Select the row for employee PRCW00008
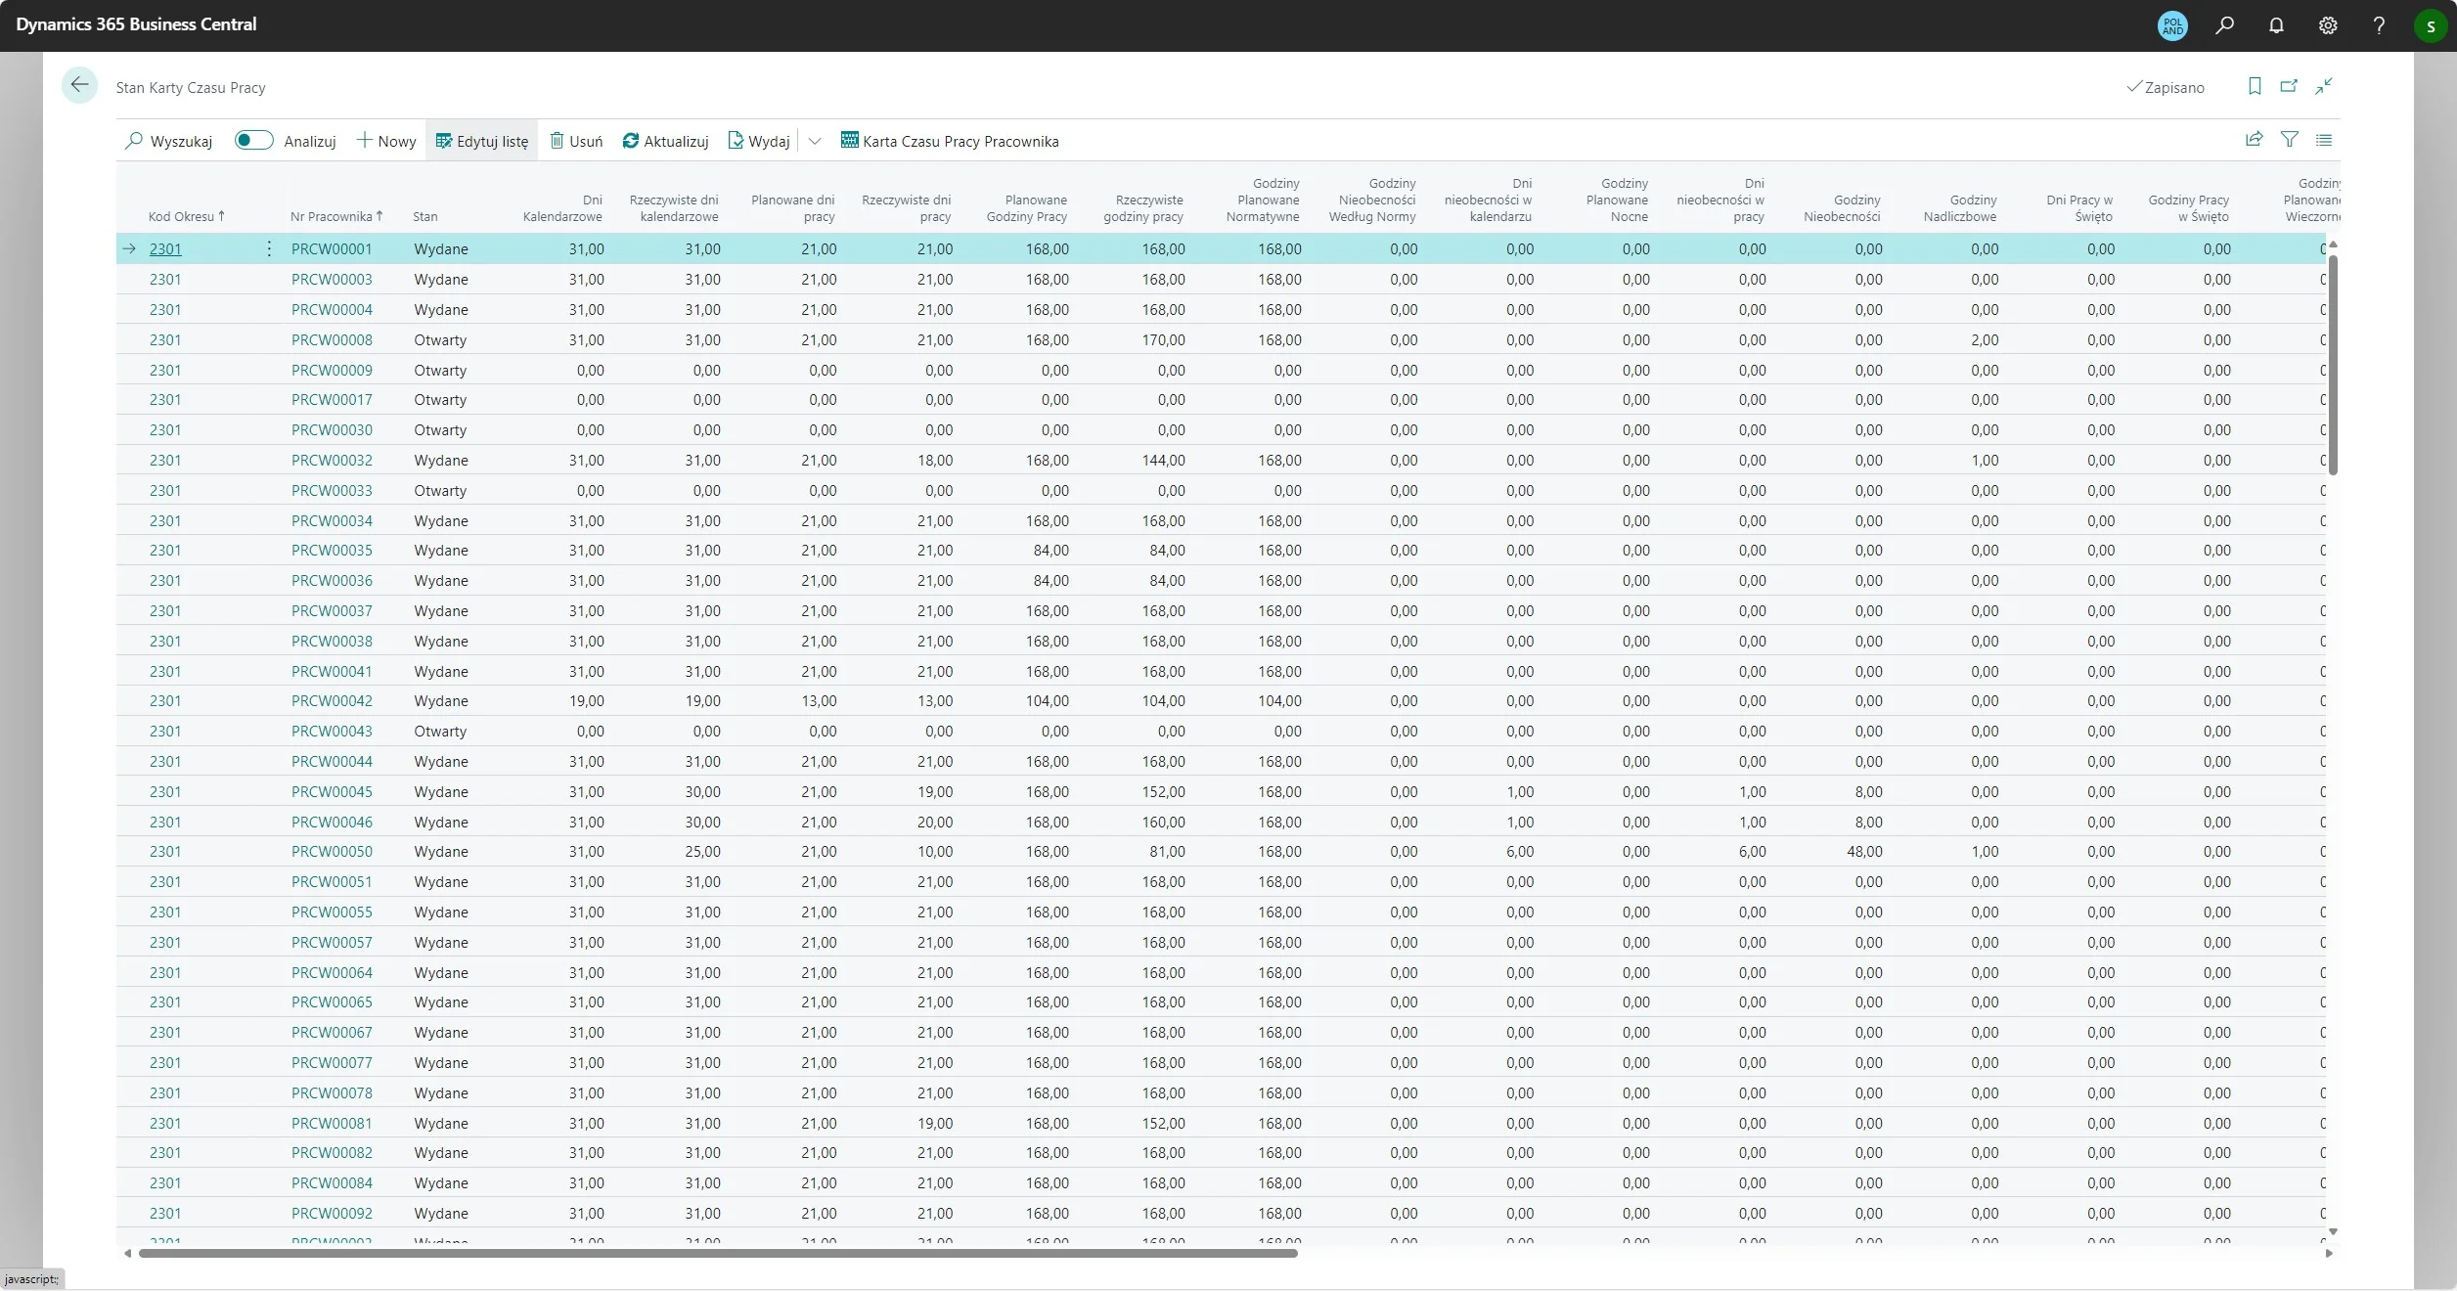Image resolution: width=2457 pixels, height=1291 pixels. [x=333, y=339]
